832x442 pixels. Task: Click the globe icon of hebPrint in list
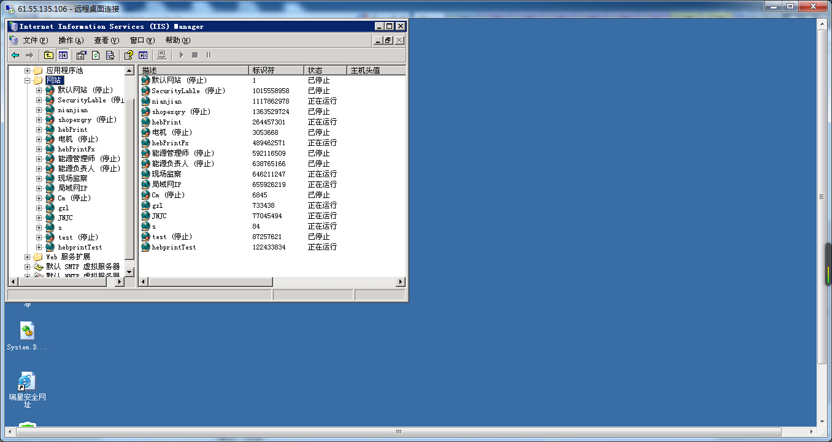point(145,122)
